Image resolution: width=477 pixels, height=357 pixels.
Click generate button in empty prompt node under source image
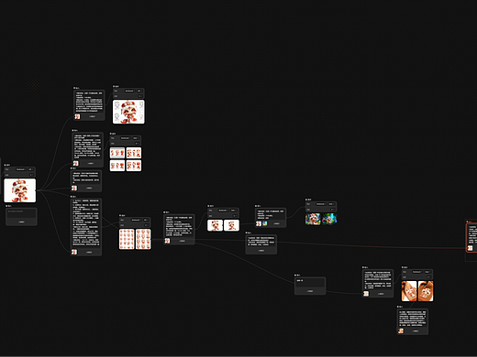point(21,222)
